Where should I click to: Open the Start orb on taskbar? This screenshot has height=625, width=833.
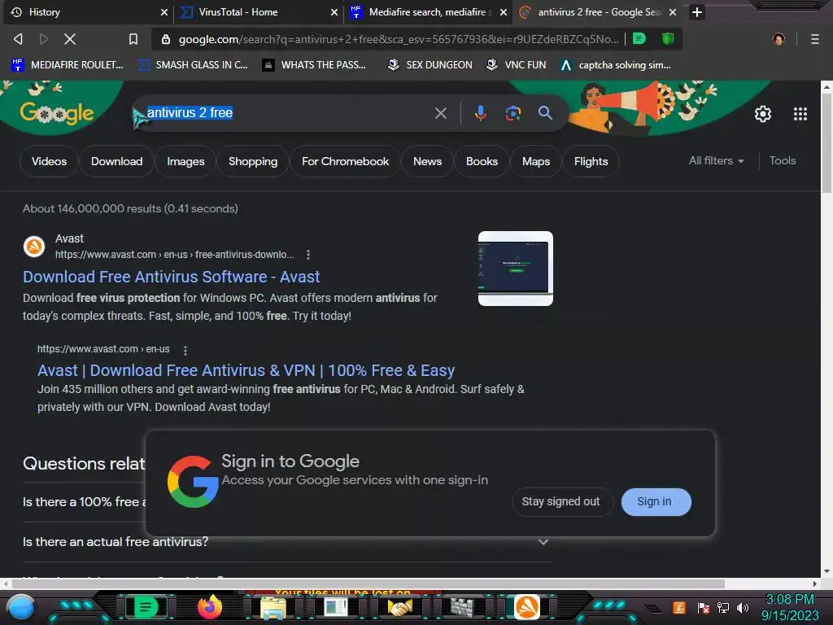click(20, 607)
